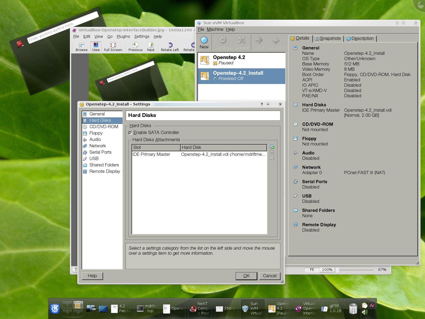Open the Plugins menu in image viewer
The width and height of the screenshot is (425, 319).
pyautogui.click(x=123, y=36)
